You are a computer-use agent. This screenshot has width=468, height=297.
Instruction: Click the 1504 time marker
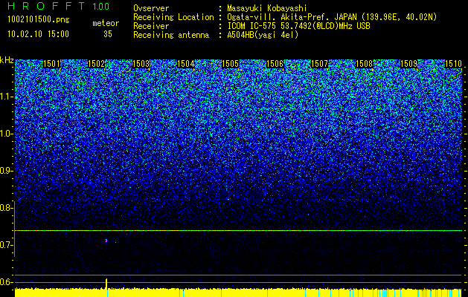[x=186, y=64]
